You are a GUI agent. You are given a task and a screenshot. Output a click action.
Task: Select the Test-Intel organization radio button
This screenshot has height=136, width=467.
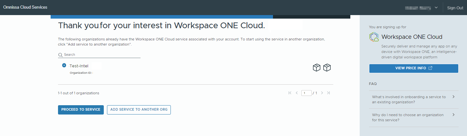click(64, 65)
